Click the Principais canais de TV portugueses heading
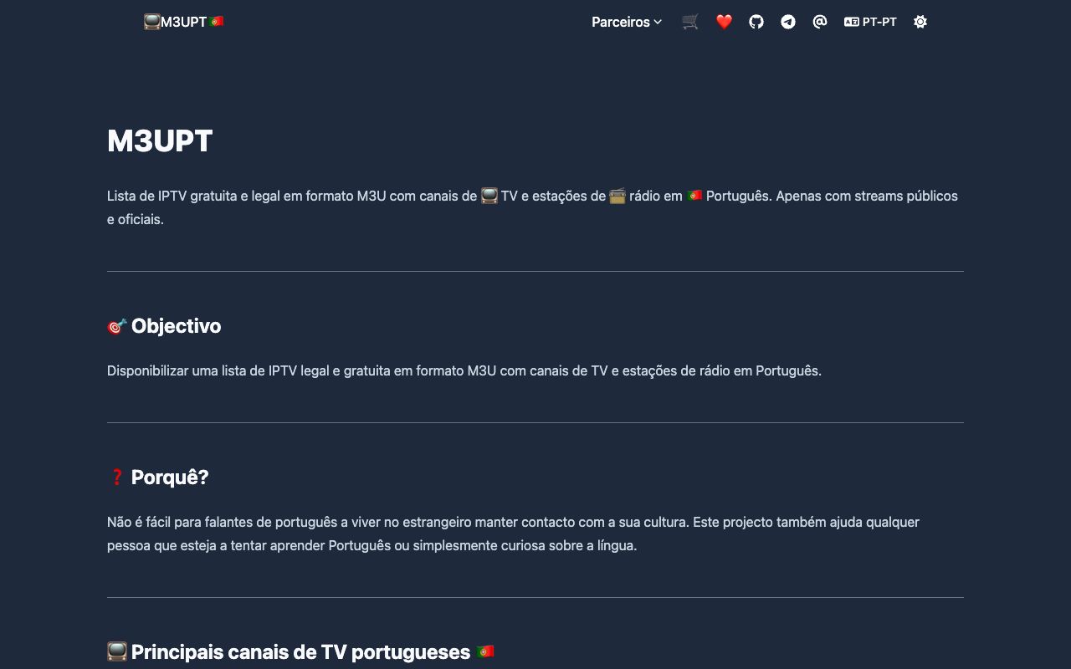Image resolution: width=1071 pixels, height=669 pixels. point(300,652)
